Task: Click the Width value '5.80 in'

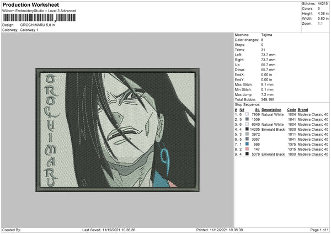Action: coord(323,19)
